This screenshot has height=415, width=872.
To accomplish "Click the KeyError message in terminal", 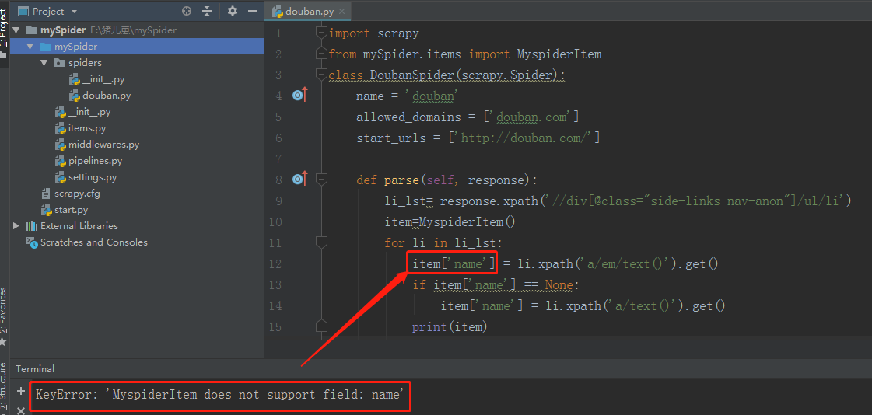I will tap(220, 395).
